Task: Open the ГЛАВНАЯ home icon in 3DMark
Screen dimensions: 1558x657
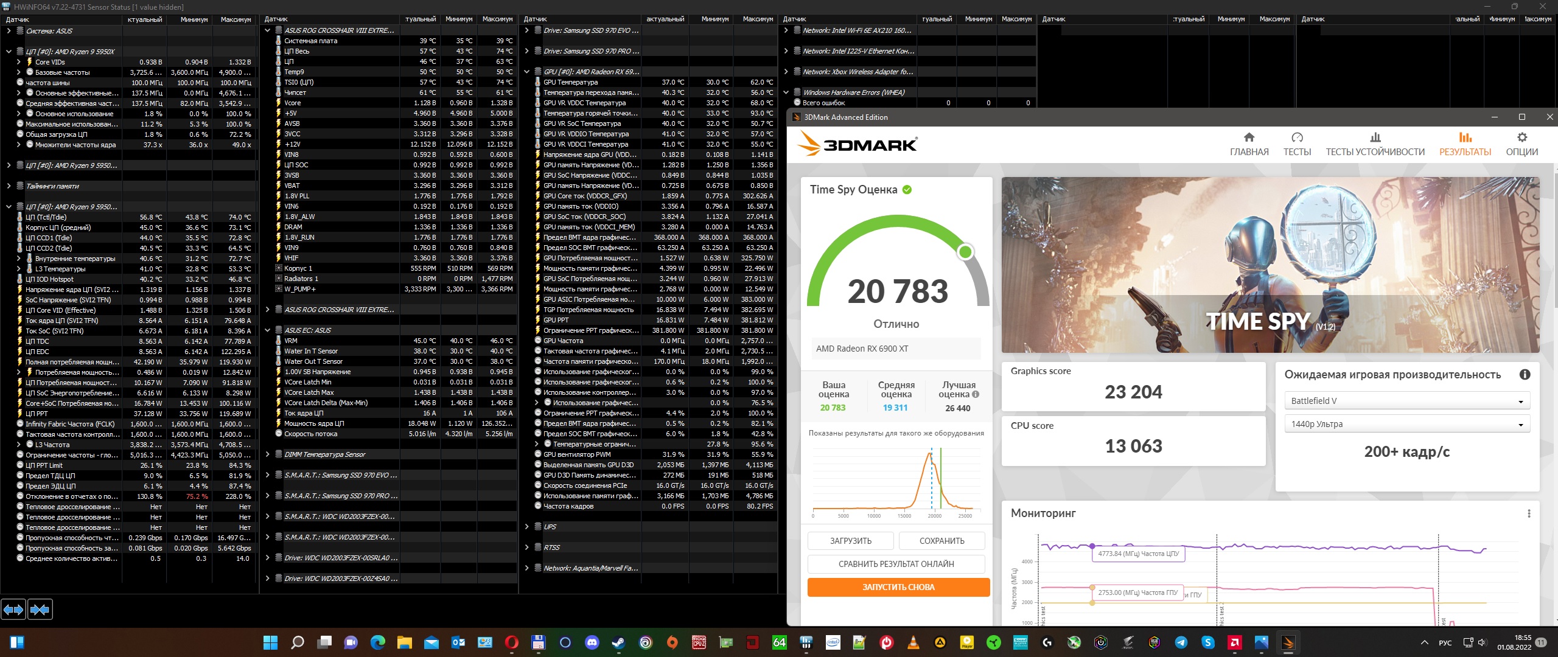Action: [1249, 138]
